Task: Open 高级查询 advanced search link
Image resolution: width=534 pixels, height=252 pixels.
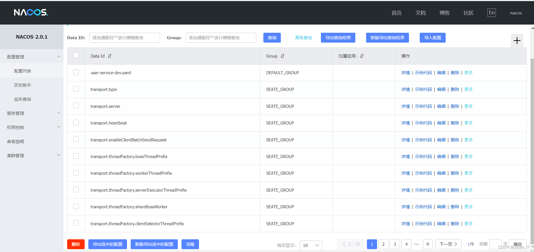Action: (304, 38)
